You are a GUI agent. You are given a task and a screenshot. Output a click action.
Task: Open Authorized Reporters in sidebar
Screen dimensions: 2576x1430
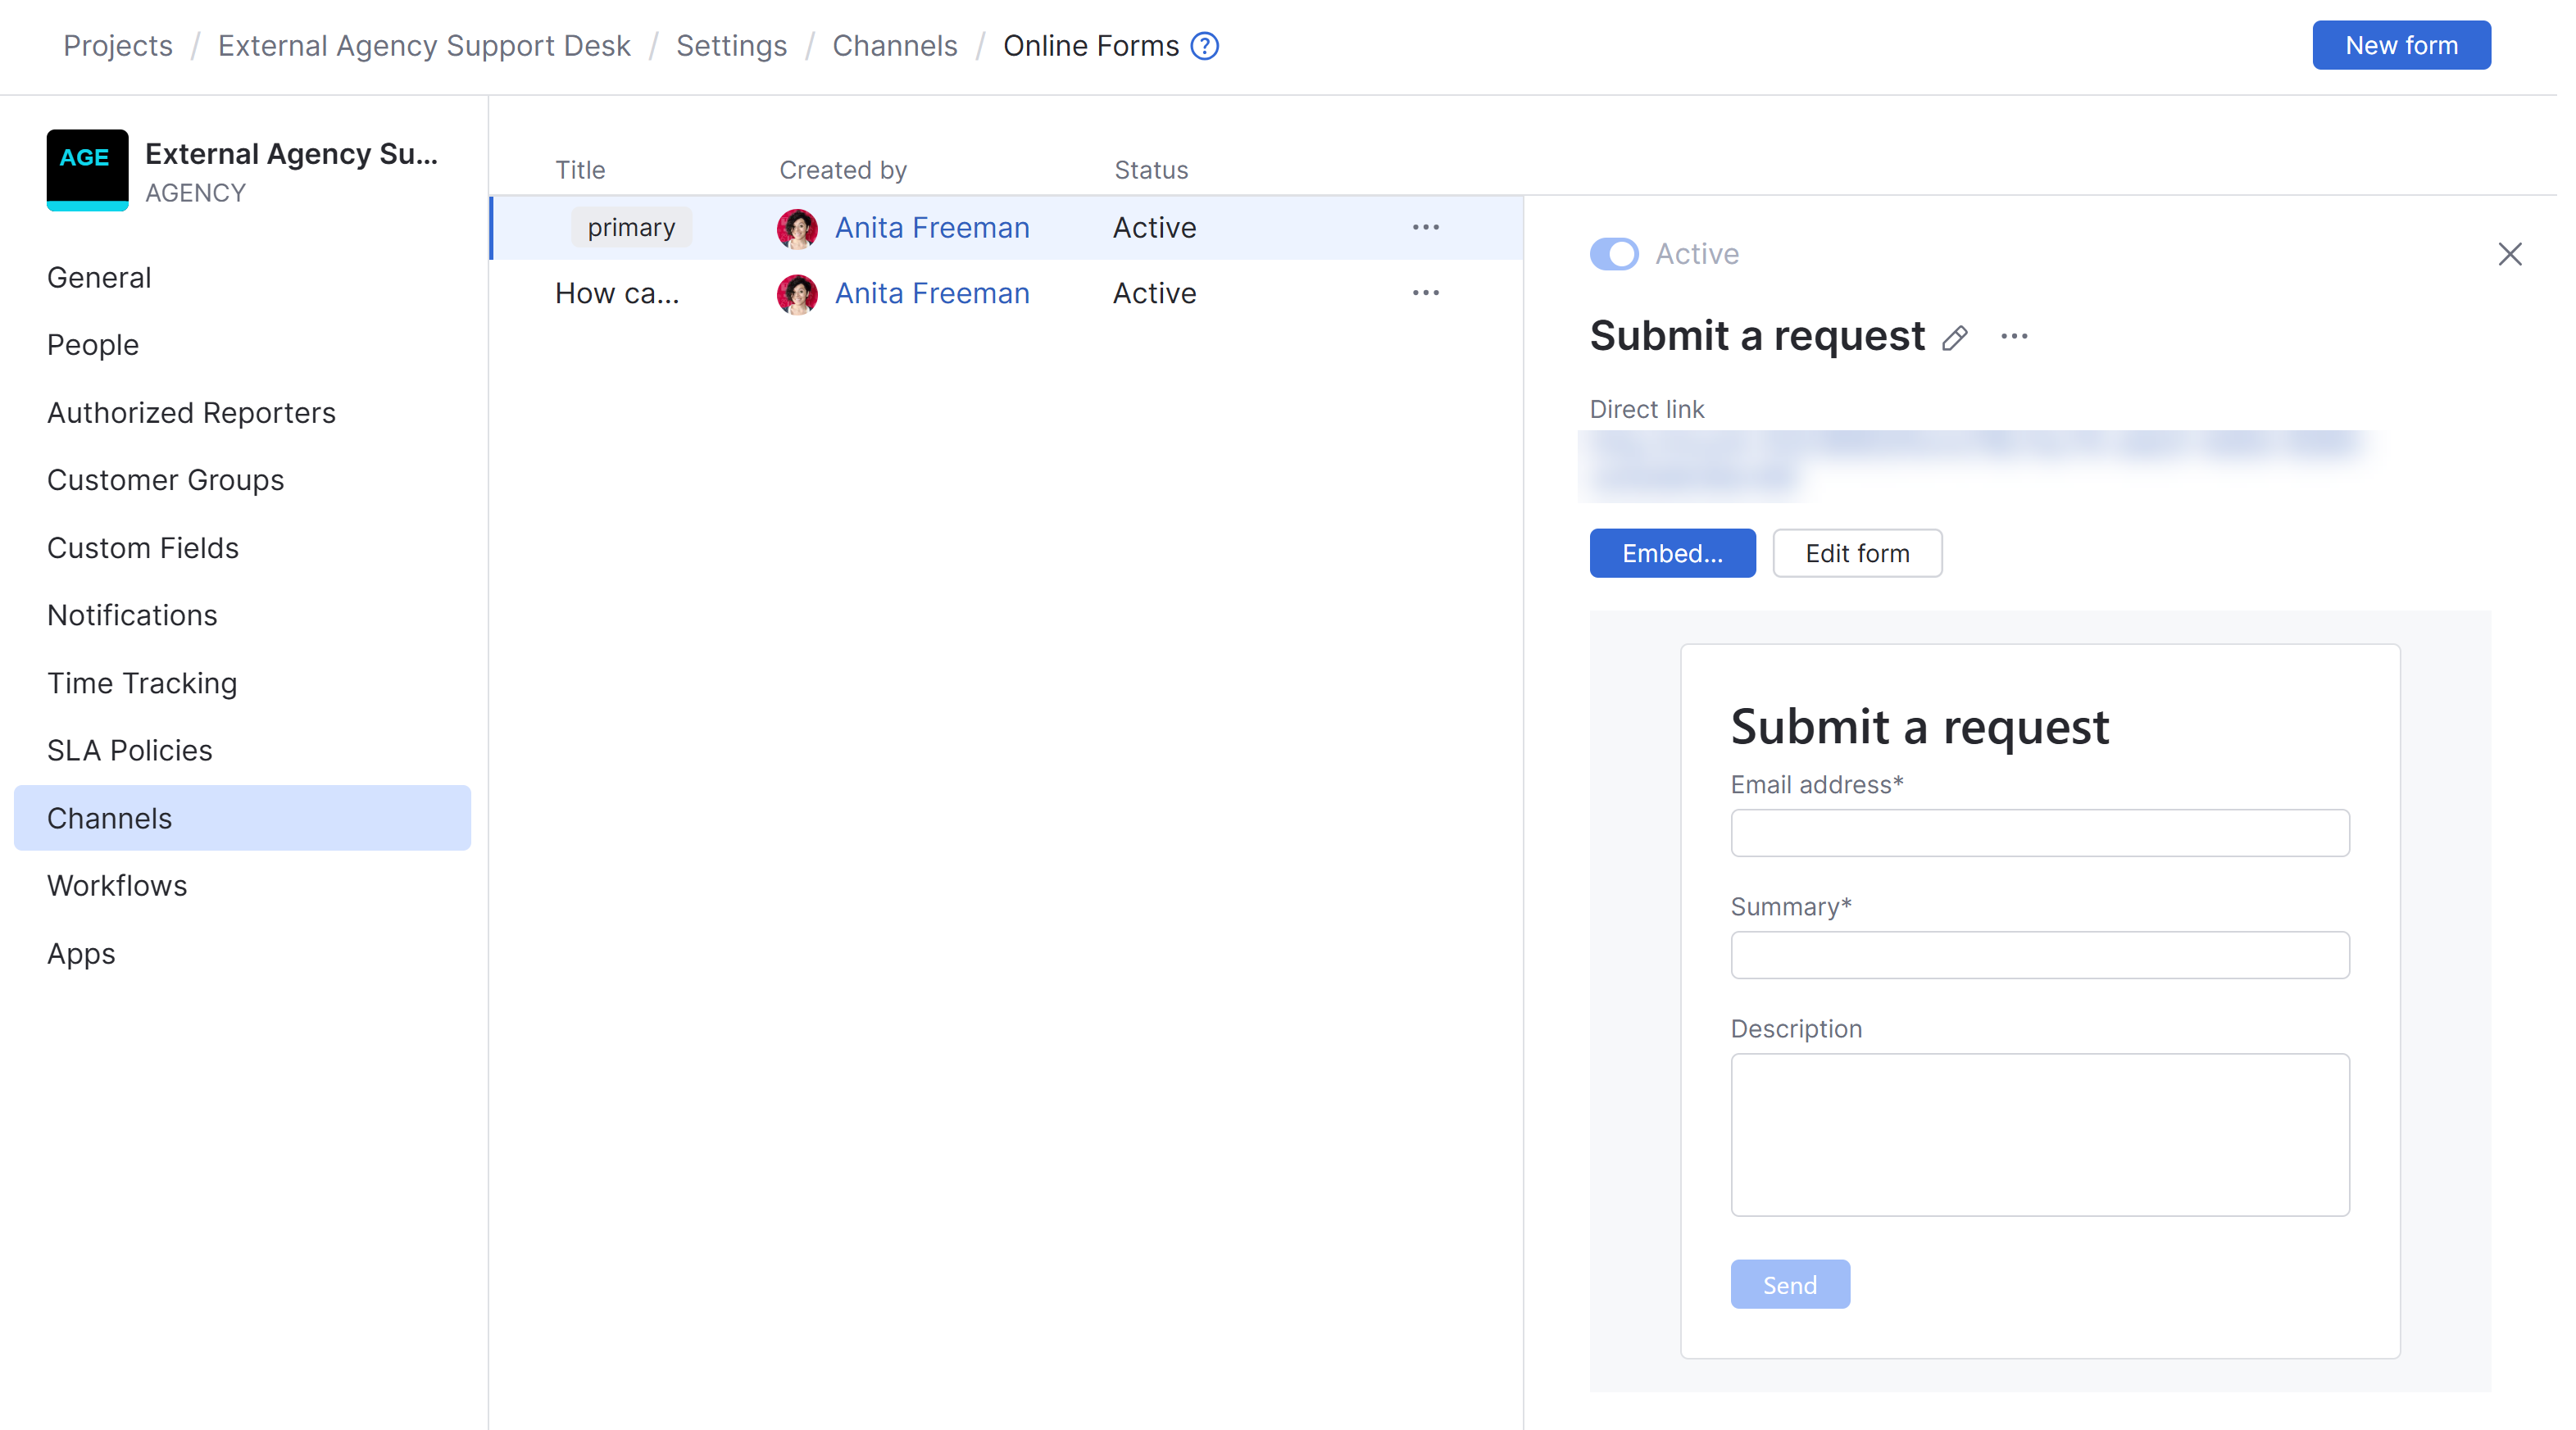point(191,413)
